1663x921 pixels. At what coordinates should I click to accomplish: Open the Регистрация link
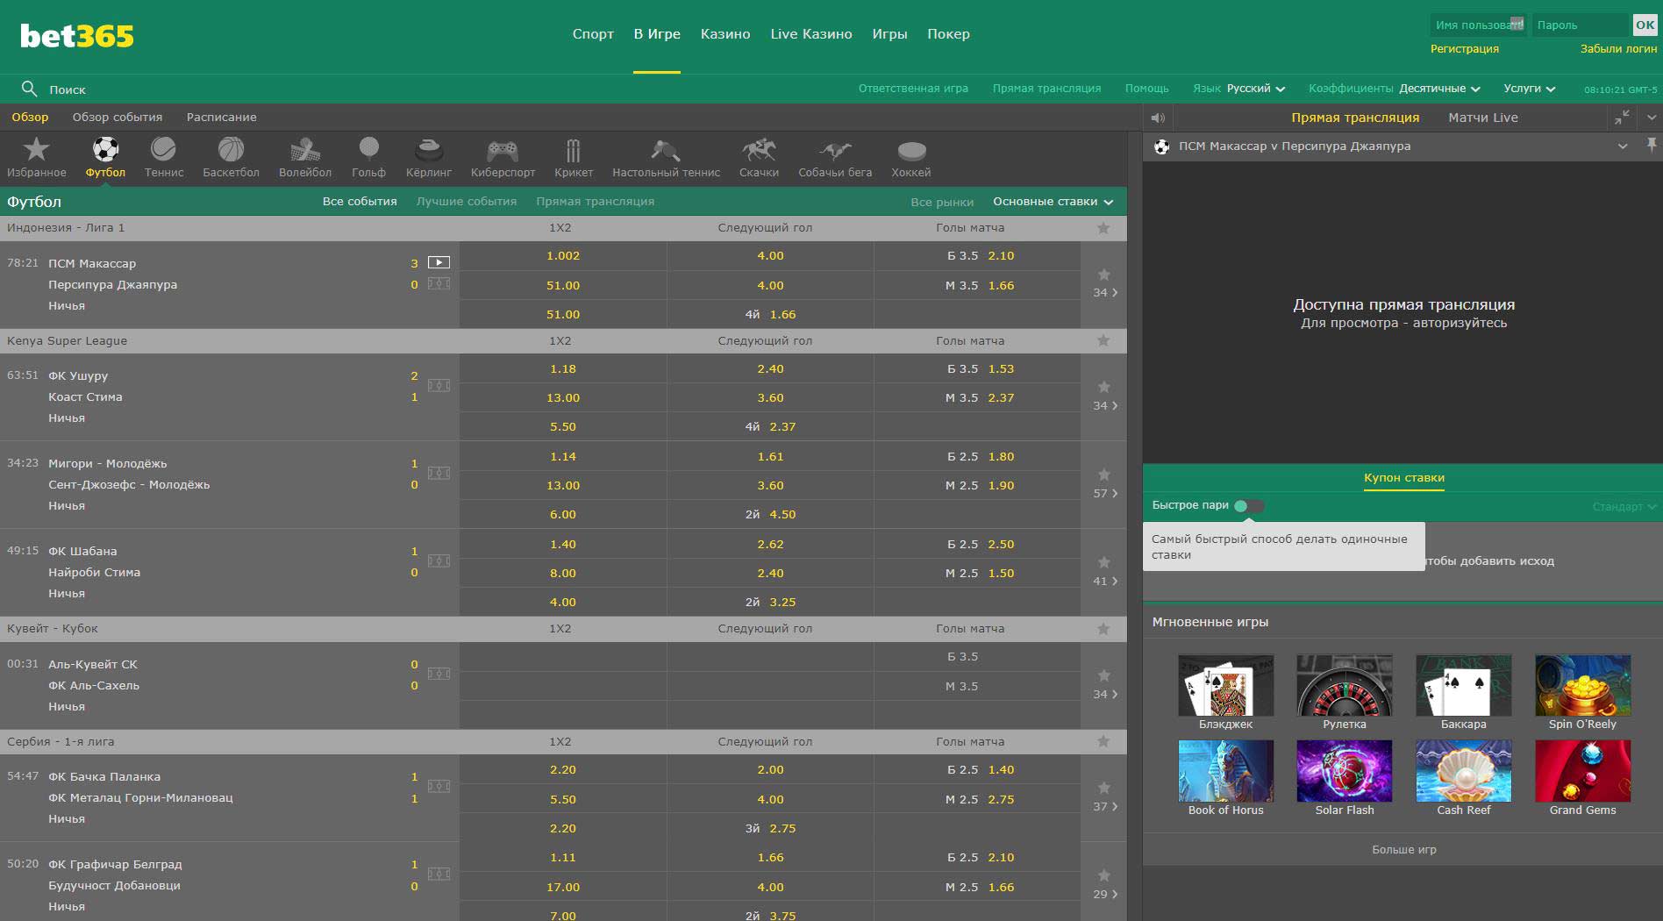coord(1465,49)
